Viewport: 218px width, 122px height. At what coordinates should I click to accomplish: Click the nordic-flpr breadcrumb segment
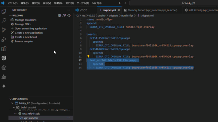click(127, 16)
